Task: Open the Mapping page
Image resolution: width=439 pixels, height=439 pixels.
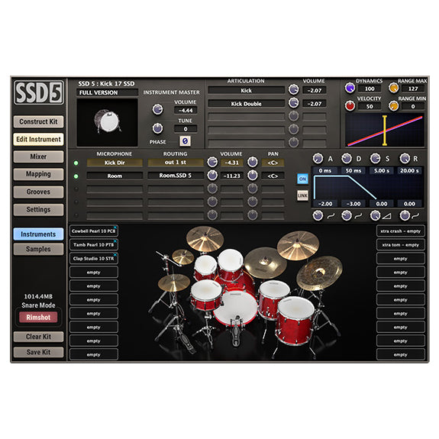Action: click(38, 174)
